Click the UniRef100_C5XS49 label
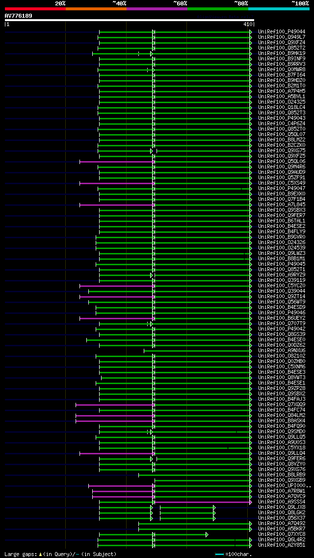 [282, 183]
